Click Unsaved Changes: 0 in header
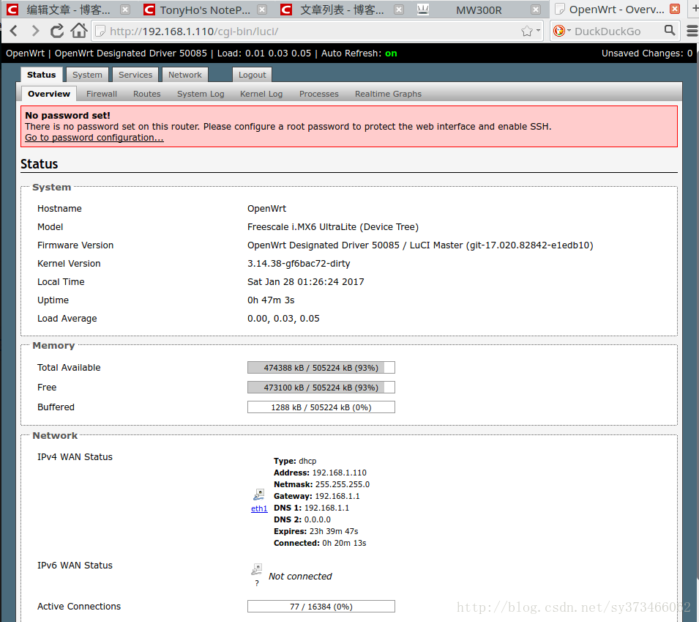Screen dimensions: 699x622 [647, 53]
